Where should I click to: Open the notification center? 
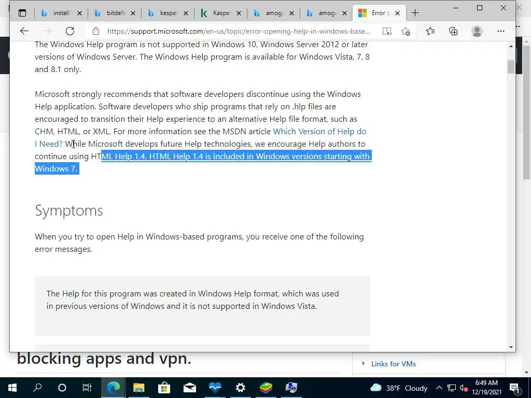515,388
